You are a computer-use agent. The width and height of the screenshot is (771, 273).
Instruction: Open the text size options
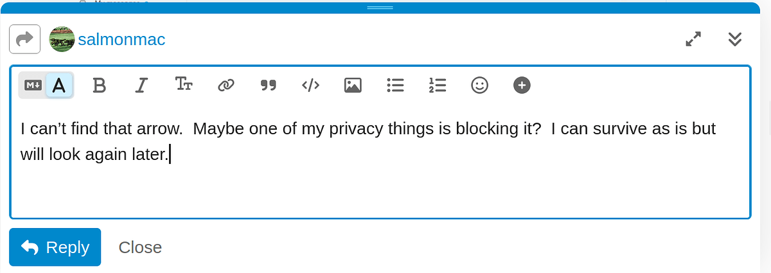[184, 85]
